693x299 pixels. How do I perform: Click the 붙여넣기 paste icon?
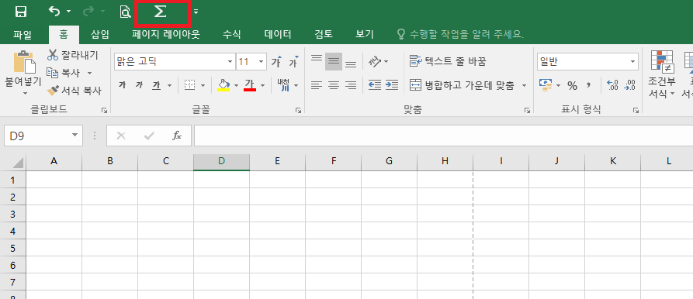point(24,62)
